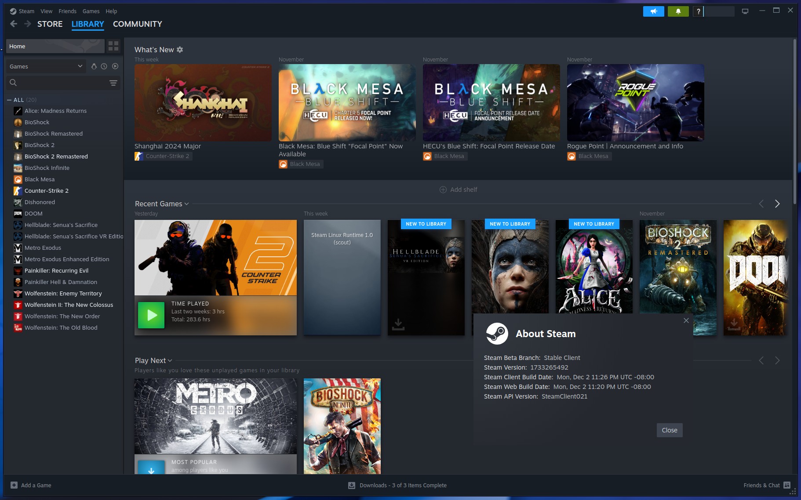Click the library vertical scrollbar

coord(794,121)
